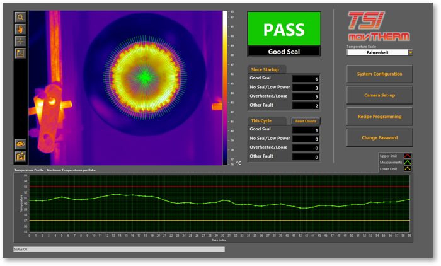441x266 pixels.
Task: Click the Measurements green legend icon
Action: coord(407,163)
